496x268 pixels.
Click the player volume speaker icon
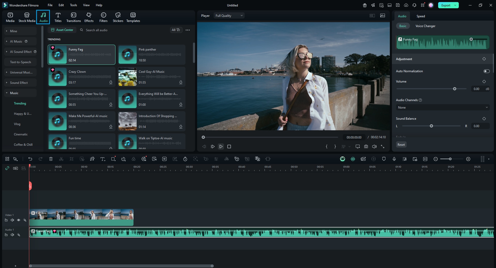point(374,147)
